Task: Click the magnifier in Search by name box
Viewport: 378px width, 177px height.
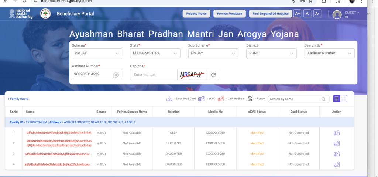Action: tap(323, 99)
